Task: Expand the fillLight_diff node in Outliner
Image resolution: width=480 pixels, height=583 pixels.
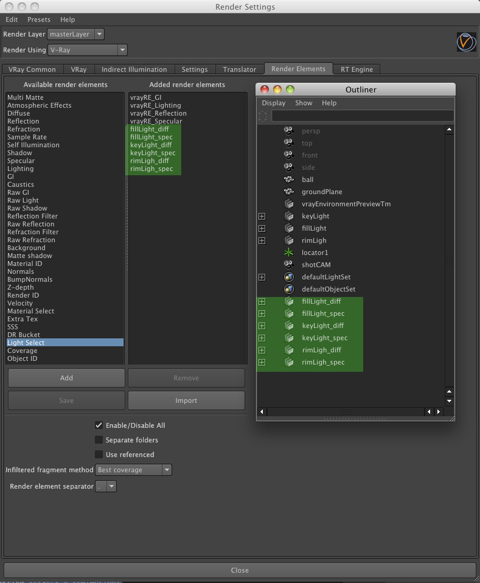Action: click(x=262, y=301)
